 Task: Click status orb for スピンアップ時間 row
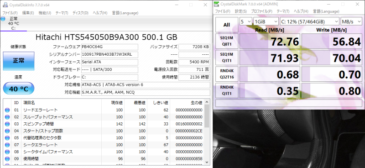coord(7,124)
